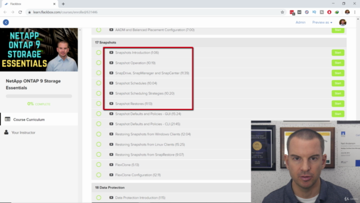Open new browser tab with plus icon

[63, 4]
